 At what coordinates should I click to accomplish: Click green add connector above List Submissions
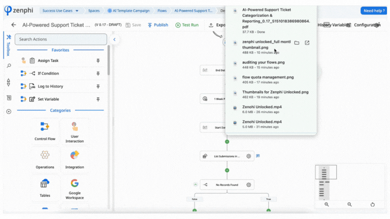pos(227,142)
